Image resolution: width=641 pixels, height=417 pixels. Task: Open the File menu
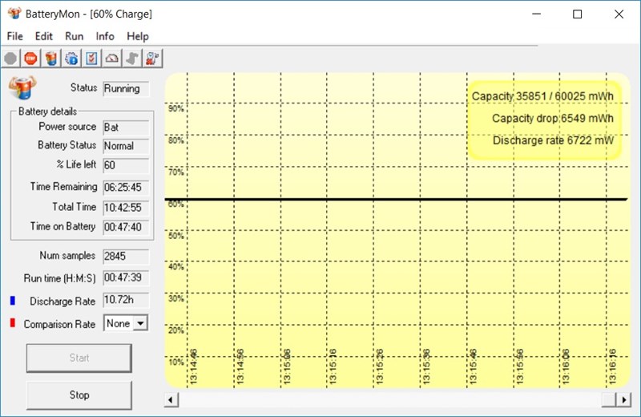pyautogui.click(x=15, y=36)
